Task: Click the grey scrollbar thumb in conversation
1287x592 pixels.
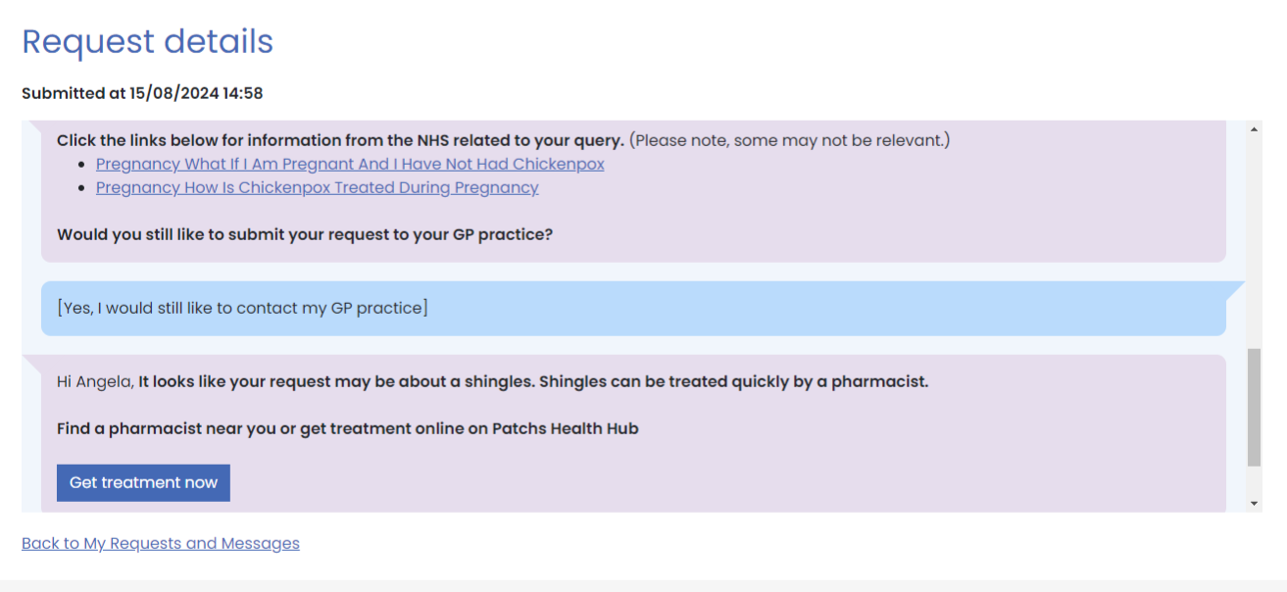Action: coord(1254,407)
